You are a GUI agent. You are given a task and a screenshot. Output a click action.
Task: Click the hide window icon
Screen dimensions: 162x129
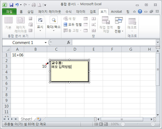point(85,25)
